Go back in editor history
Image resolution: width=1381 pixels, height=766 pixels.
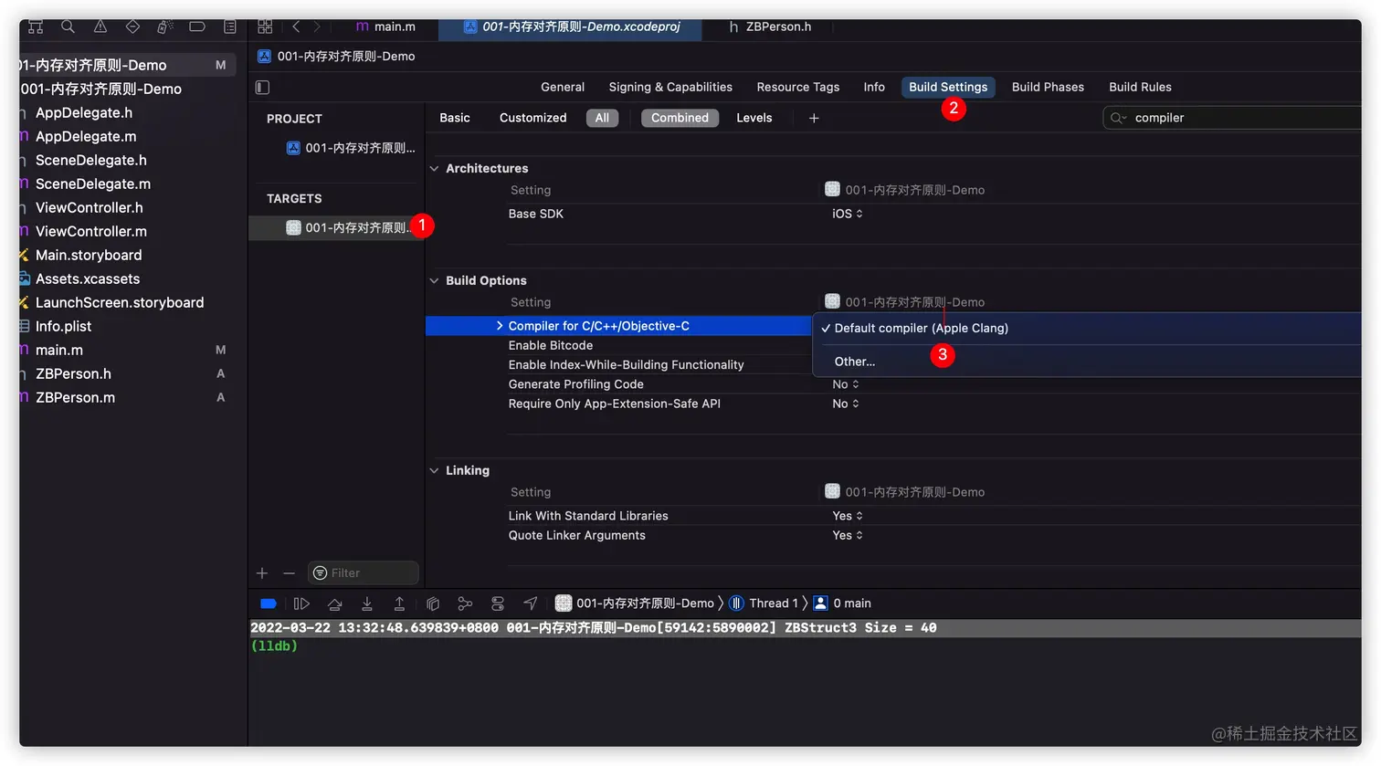pos(296,26)
